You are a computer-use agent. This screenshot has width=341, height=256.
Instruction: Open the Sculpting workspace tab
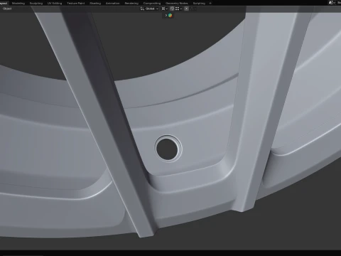pos(36,3)
